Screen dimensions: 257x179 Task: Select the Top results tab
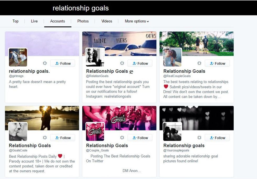(x=15, y=21)
